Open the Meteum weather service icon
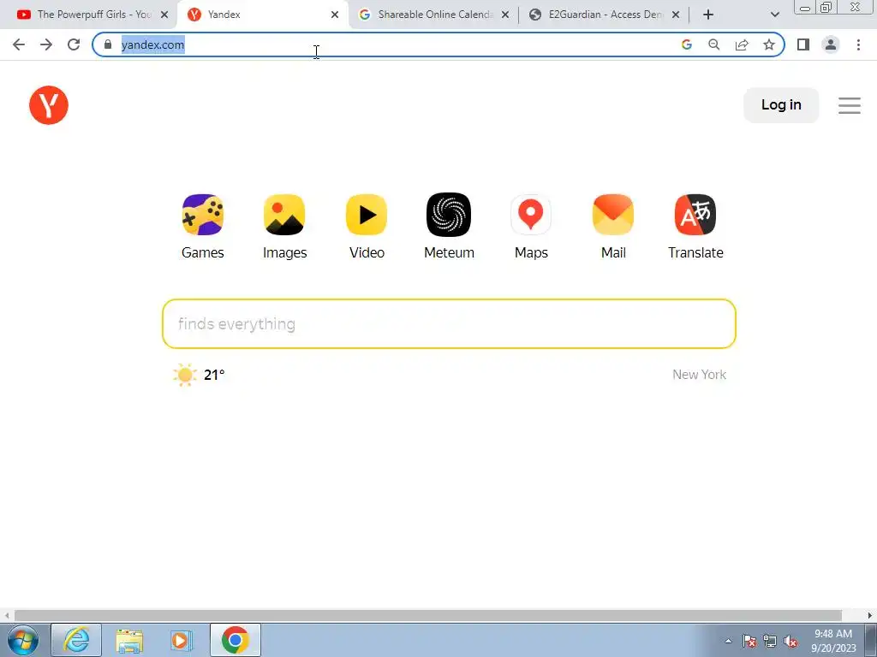This screenshot has width=877, height=657. pyautogui.click(x=449, y=215)
